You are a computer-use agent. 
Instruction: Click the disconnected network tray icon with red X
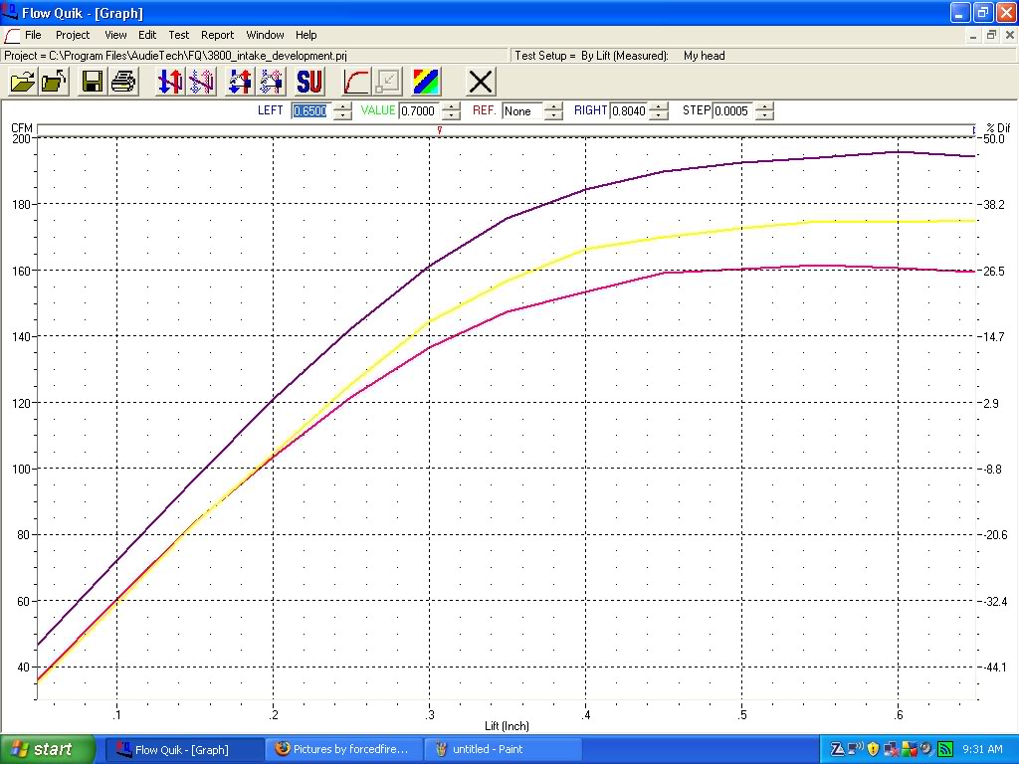tap(891, 750)
